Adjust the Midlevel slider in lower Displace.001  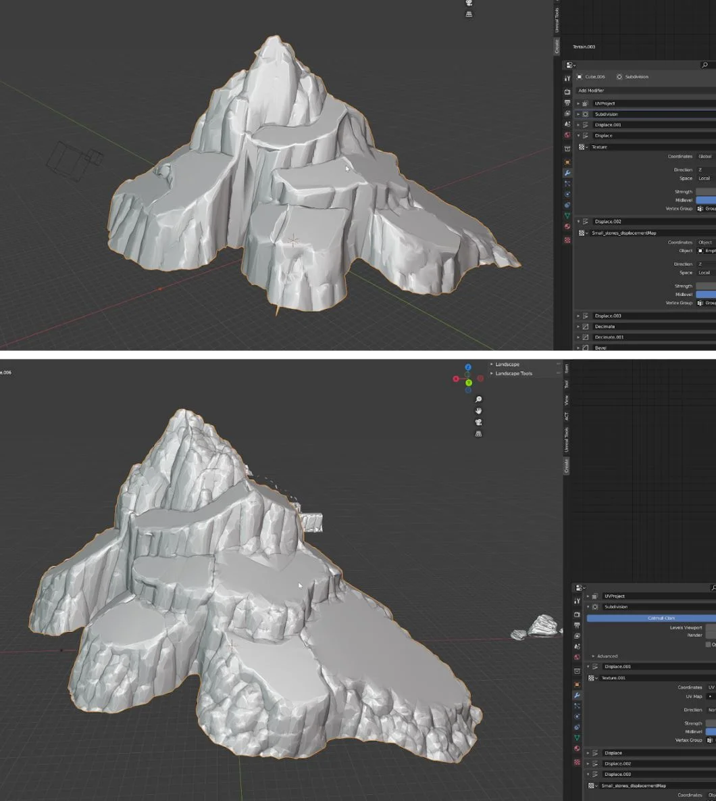click(x=709, y=731)
